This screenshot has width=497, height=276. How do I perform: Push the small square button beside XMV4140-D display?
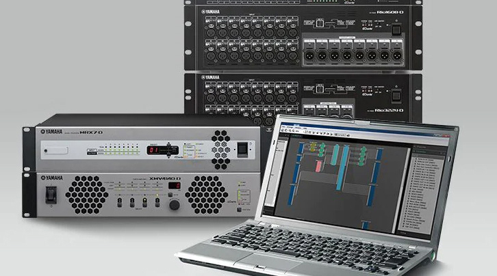pyautogui.click(x=170, y=195)
